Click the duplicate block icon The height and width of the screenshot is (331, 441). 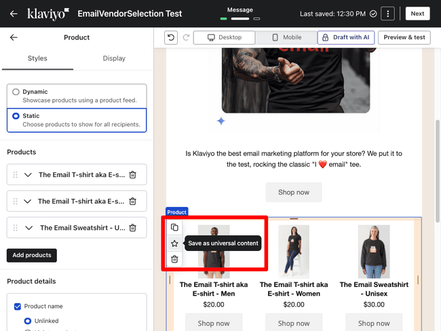click(174, 228)
